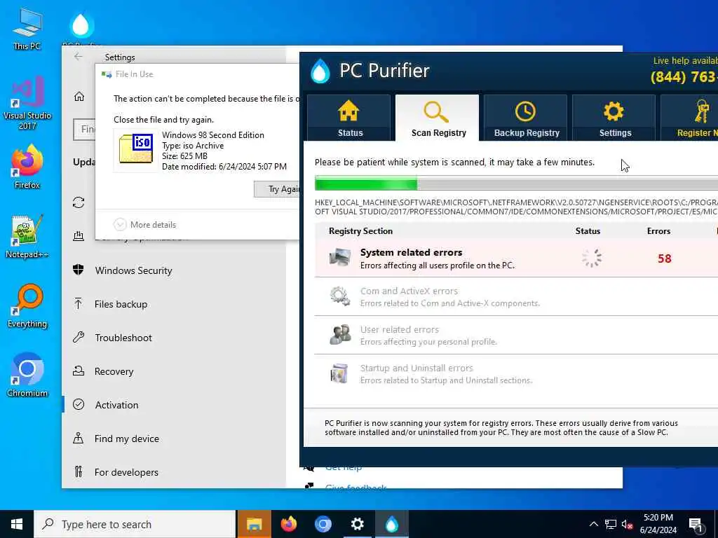The height and width of the screenshot is (538, 718).
Task: Select the Scan Registry tab
Action: [438, 118]
